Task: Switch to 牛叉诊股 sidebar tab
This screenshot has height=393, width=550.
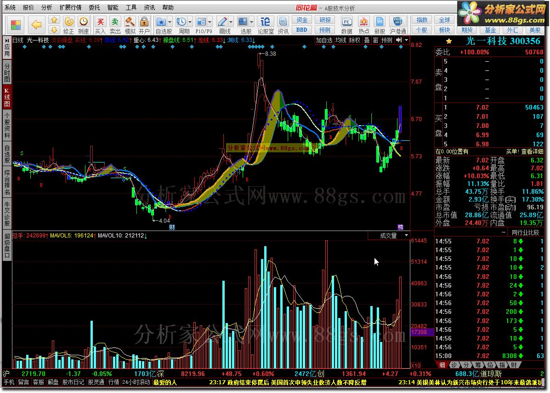Action: pos(7,214)
